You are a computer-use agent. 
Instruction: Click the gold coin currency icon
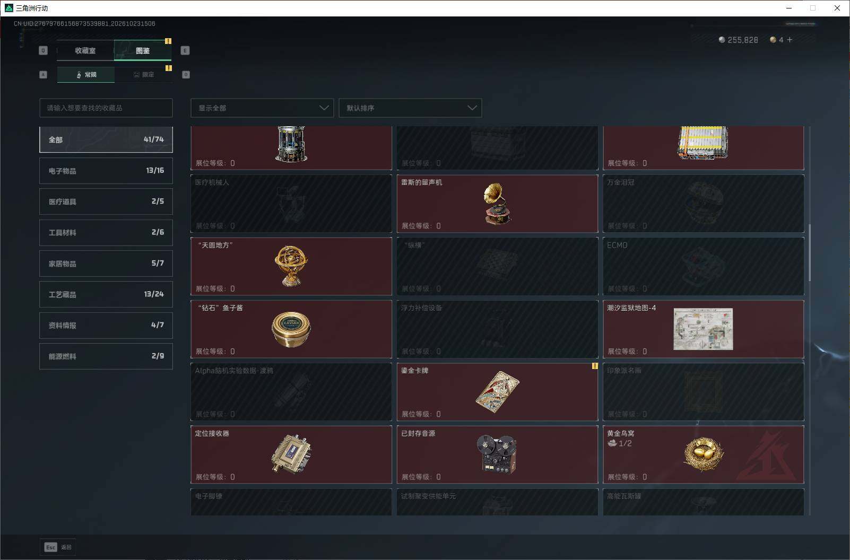[773, 40]
